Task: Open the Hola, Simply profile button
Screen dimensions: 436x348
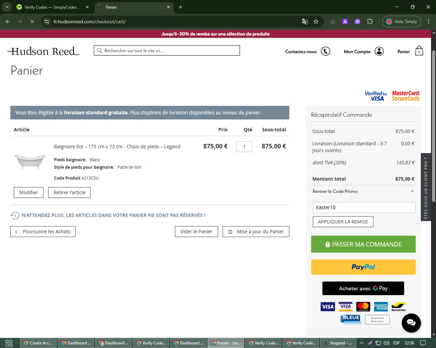Action: coord(402,21)
